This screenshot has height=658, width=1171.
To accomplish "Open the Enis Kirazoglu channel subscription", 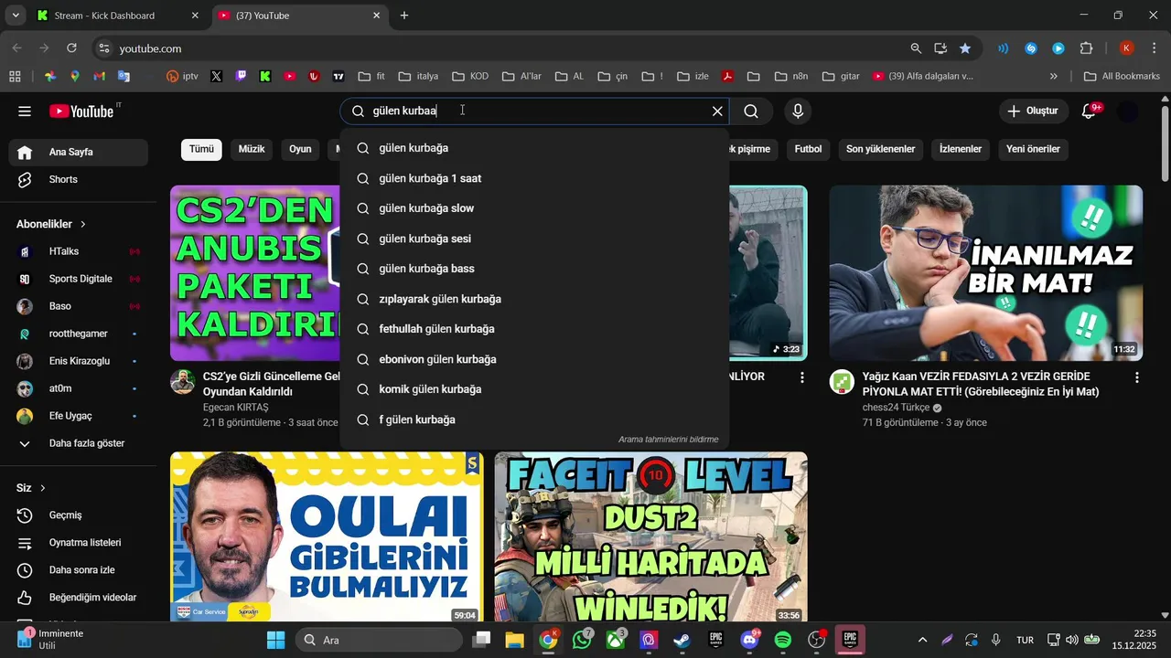I will coord(78,361).
